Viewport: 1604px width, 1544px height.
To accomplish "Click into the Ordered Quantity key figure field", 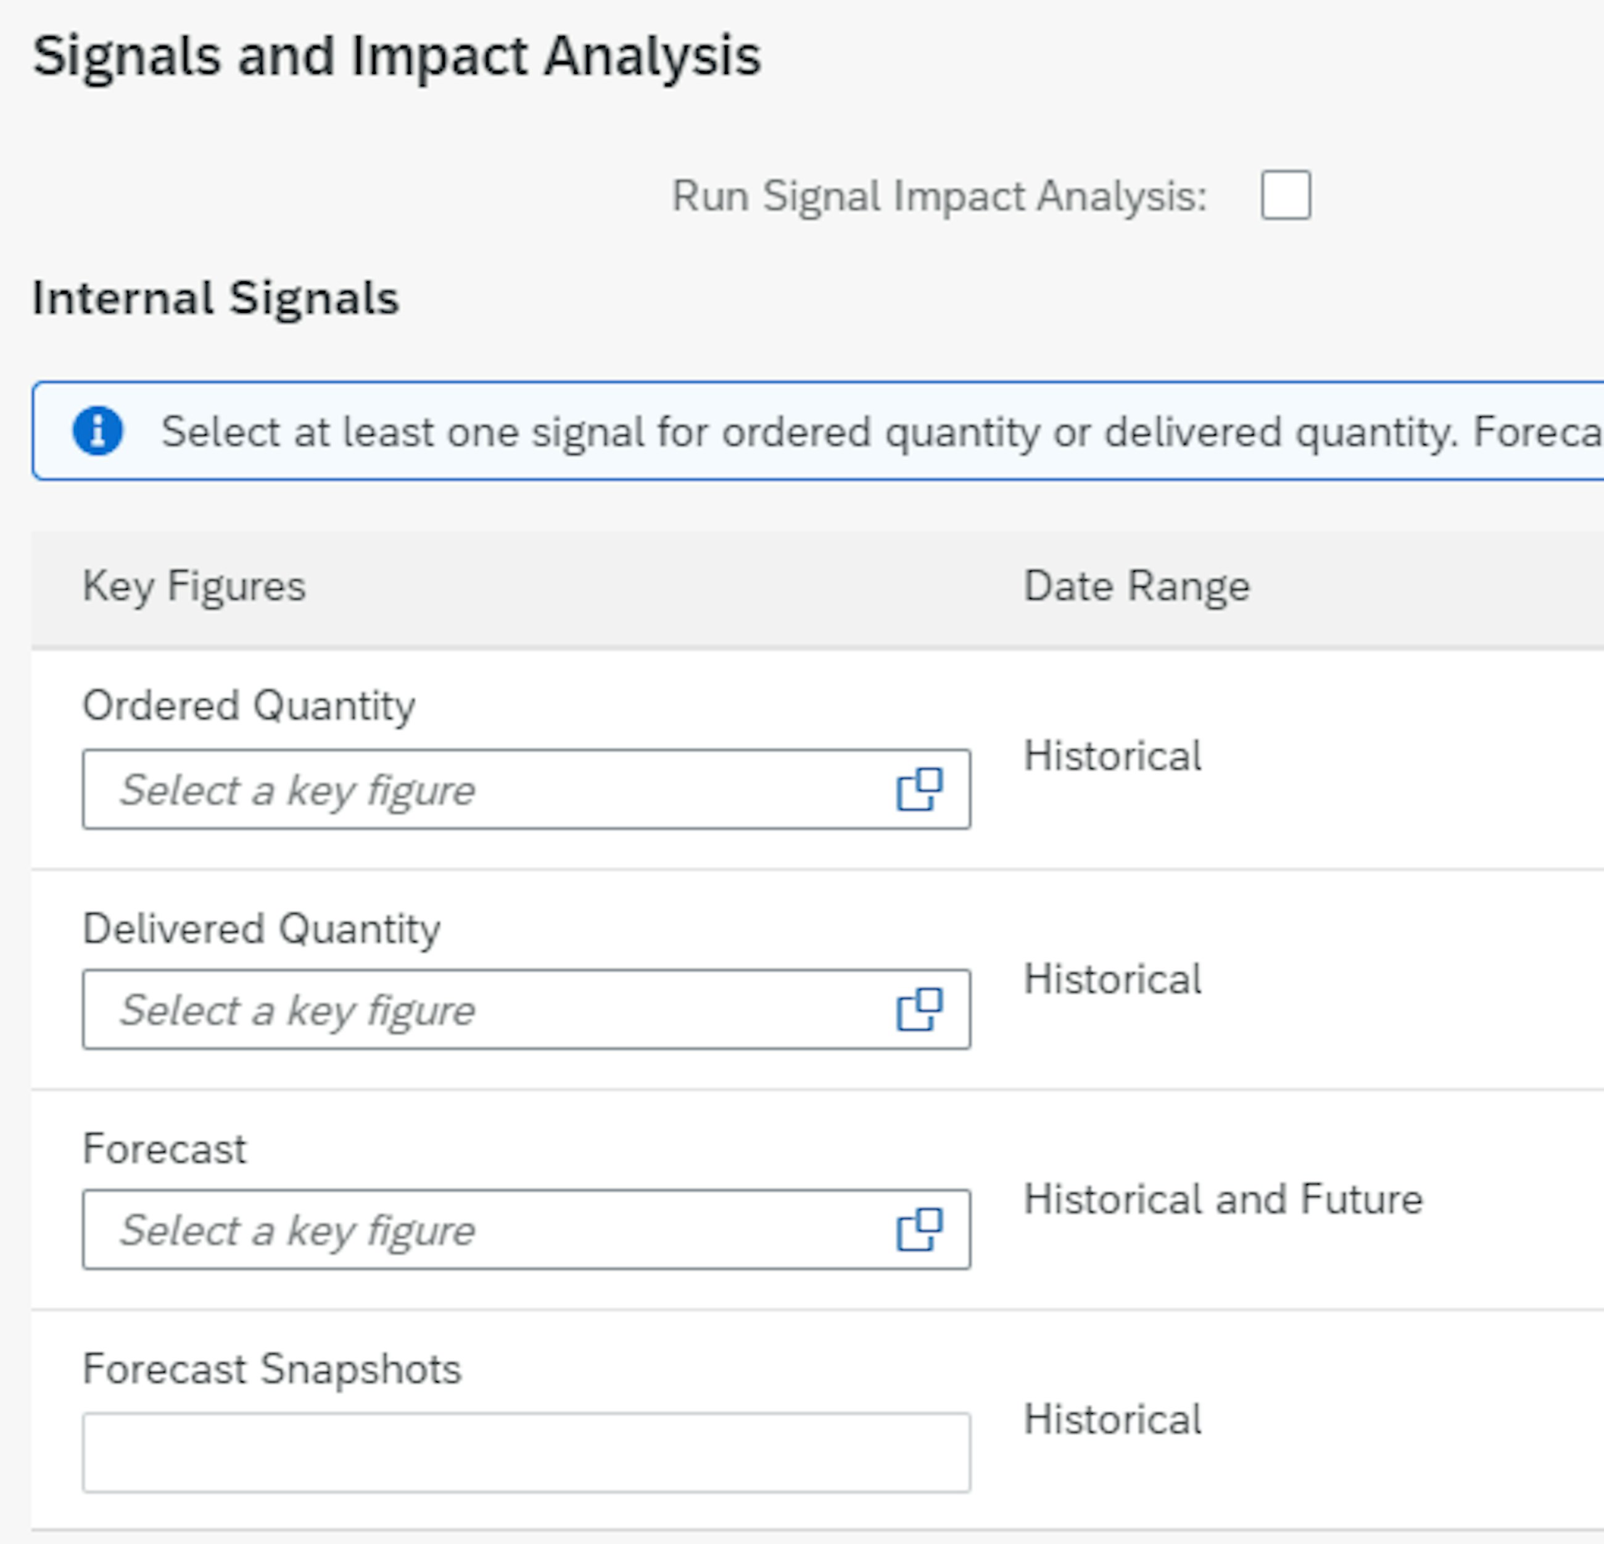I will tap(483, 790).
